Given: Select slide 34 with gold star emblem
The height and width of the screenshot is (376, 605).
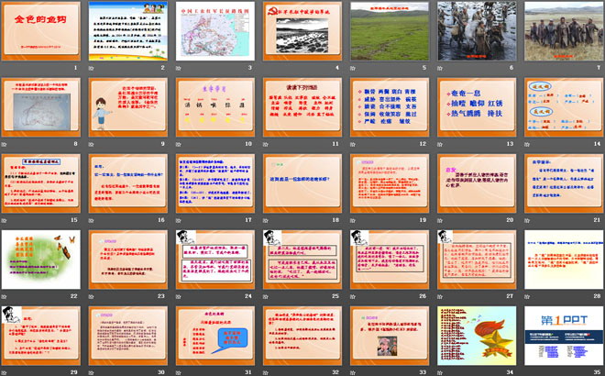Looking at the screenshot, I should [477, 336].
